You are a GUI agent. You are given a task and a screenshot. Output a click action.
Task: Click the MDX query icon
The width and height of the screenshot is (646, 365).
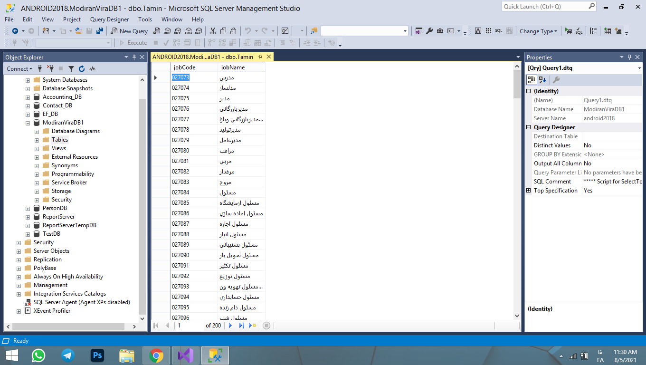[x=167, y=31]
